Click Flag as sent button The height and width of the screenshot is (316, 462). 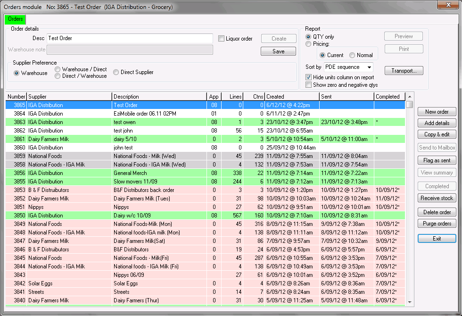point(437,160)
